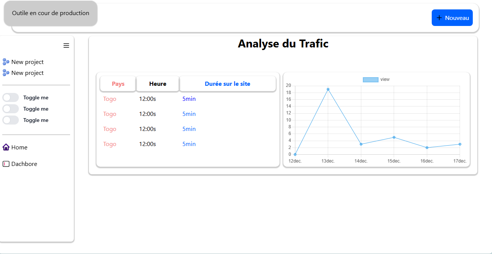Click the Outile en cour de production badge
The image size is (492, 254).
click(x=50, y=13)
